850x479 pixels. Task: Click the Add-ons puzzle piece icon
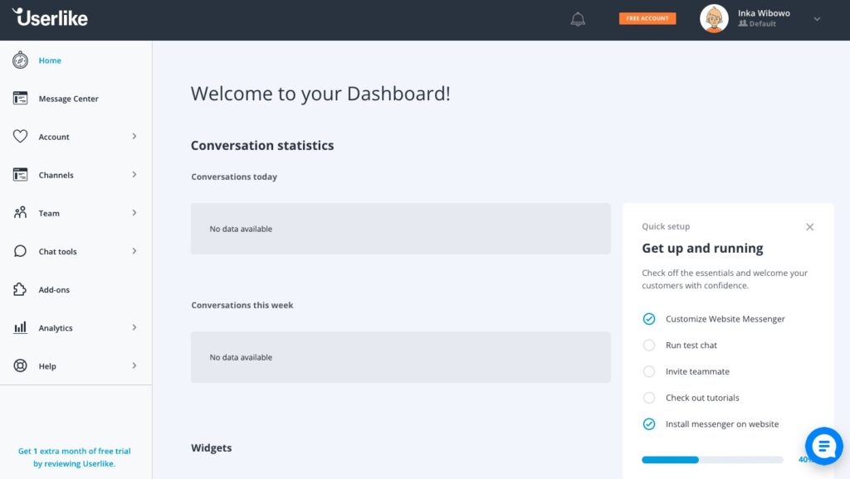coord(21,290)
